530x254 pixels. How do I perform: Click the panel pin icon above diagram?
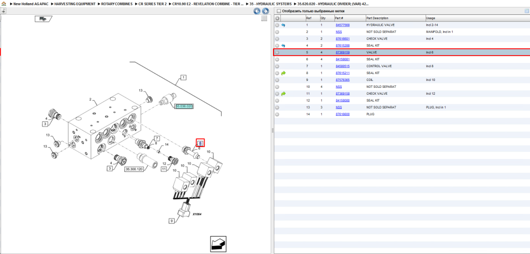coord(3,11)
